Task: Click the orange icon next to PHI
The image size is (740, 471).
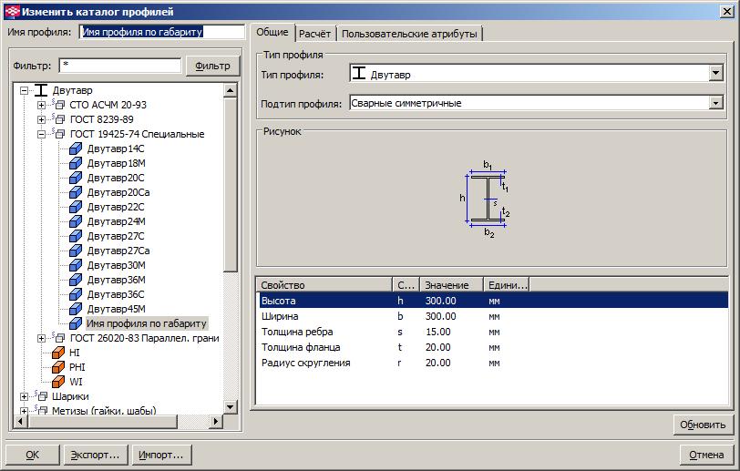Action: [x=58, y=367]
